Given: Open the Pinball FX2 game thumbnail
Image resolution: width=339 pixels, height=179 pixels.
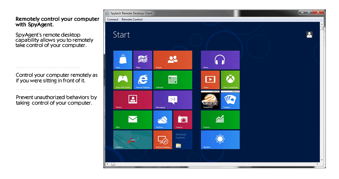Looking at the screenshot, I should point(210,100).
